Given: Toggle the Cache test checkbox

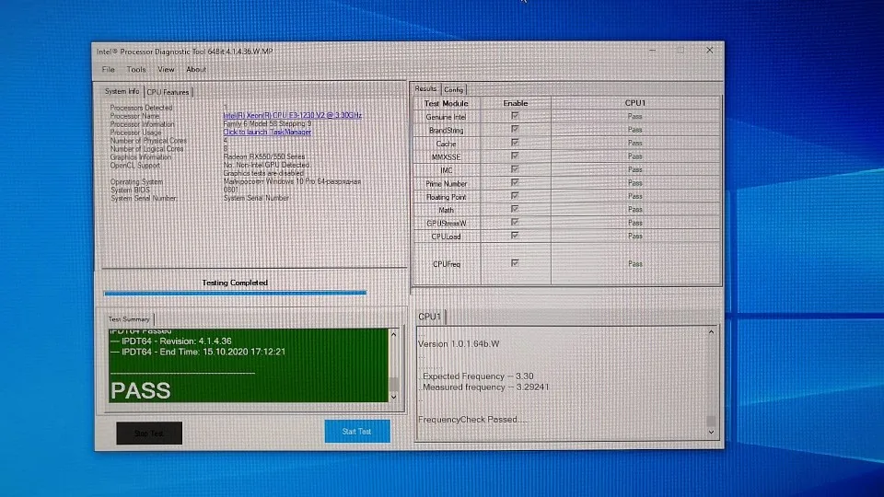Looking at the screenshot, I should pos(515,143).
